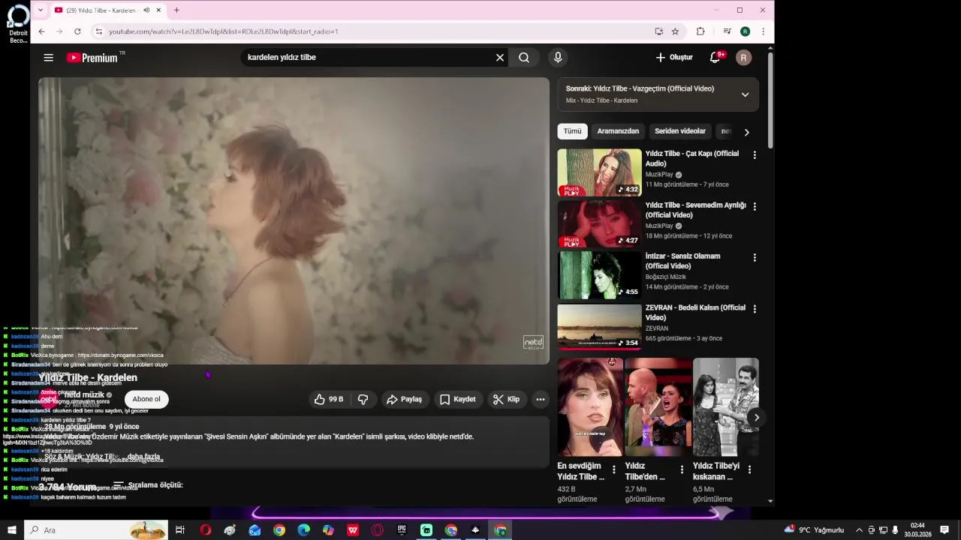Image resolution: width=961 pixels, height=540 pixels.
Task: Open ZEVRAN Bedeli Kalsın video thumbnail
Action: [599, 326]
